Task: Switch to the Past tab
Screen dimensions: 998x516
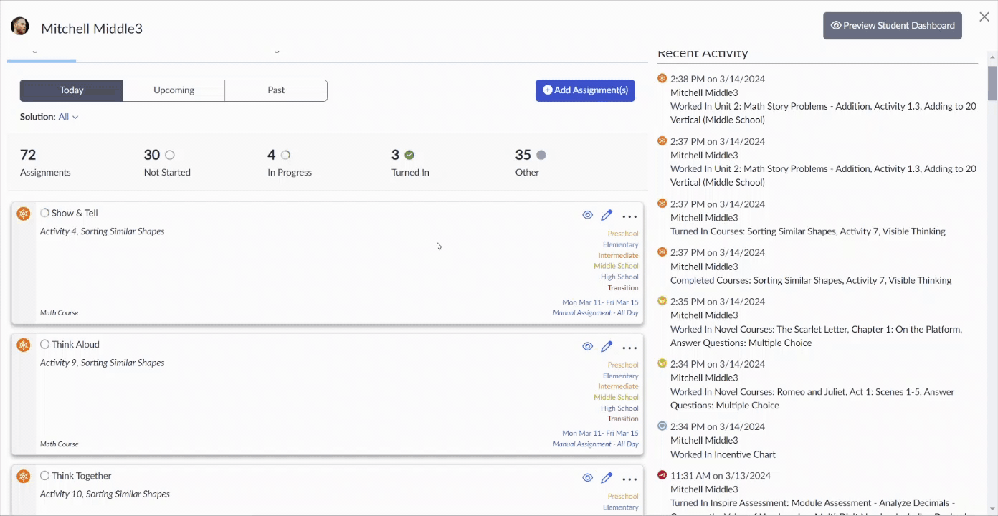Action: (x=276, y=90)
